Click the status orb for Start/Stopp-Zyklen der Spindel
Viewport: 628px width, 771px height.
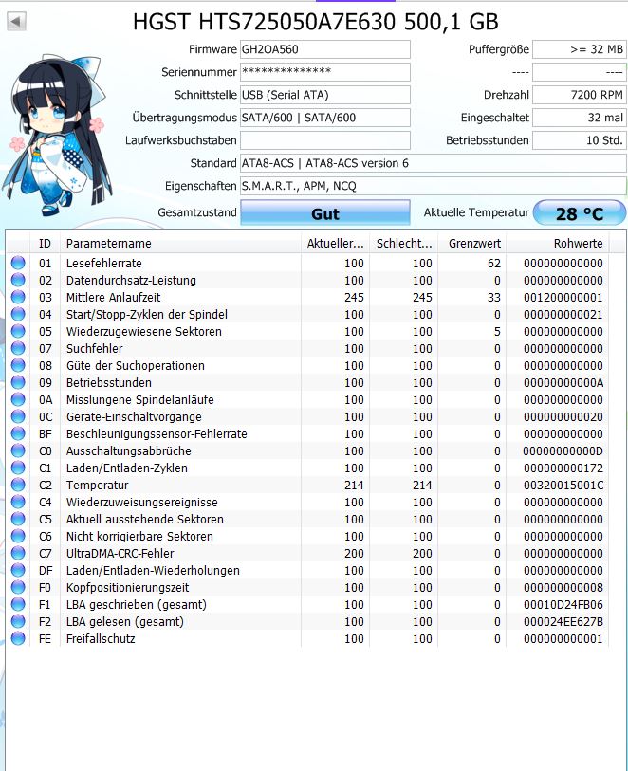18,314
